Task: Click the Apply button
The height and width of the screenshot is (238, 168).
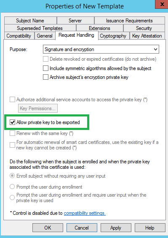Action: 116,228
